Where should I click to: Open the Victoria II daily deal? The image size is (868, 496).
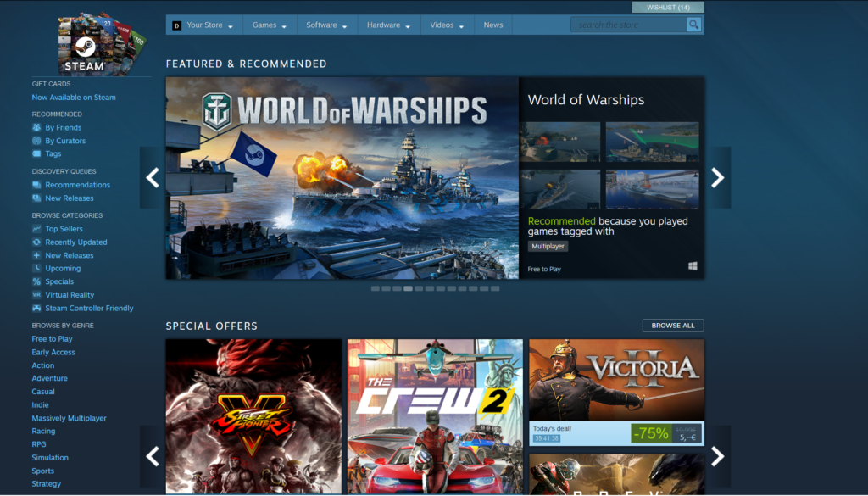point(617,393)
